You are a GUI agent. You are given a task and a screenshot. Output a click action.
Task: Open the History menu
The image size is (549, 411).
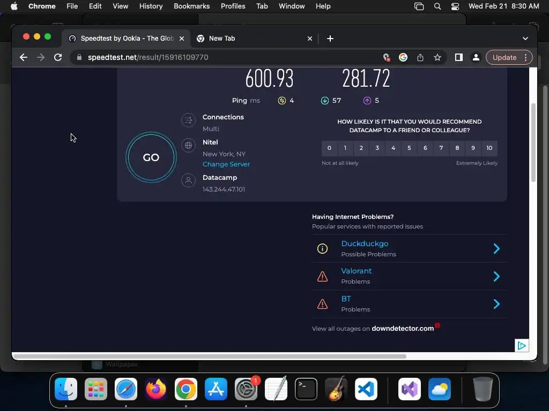click(151, 6)
